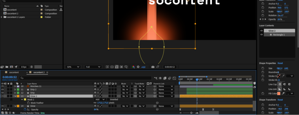Click the timeline current time 0:00:00:52
Viewport: 299px width, 115px height.
coord(10,77)
